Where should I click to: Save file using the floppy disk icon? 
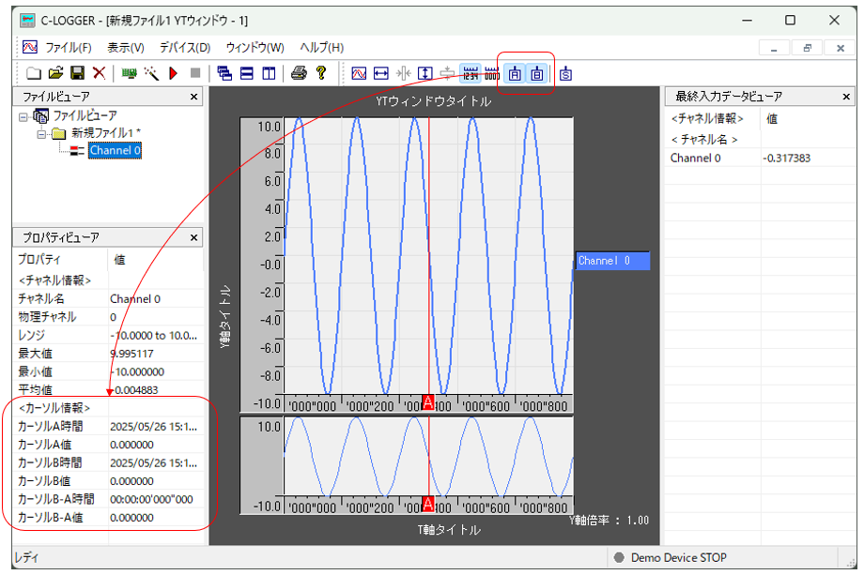[x=77, y=73]
